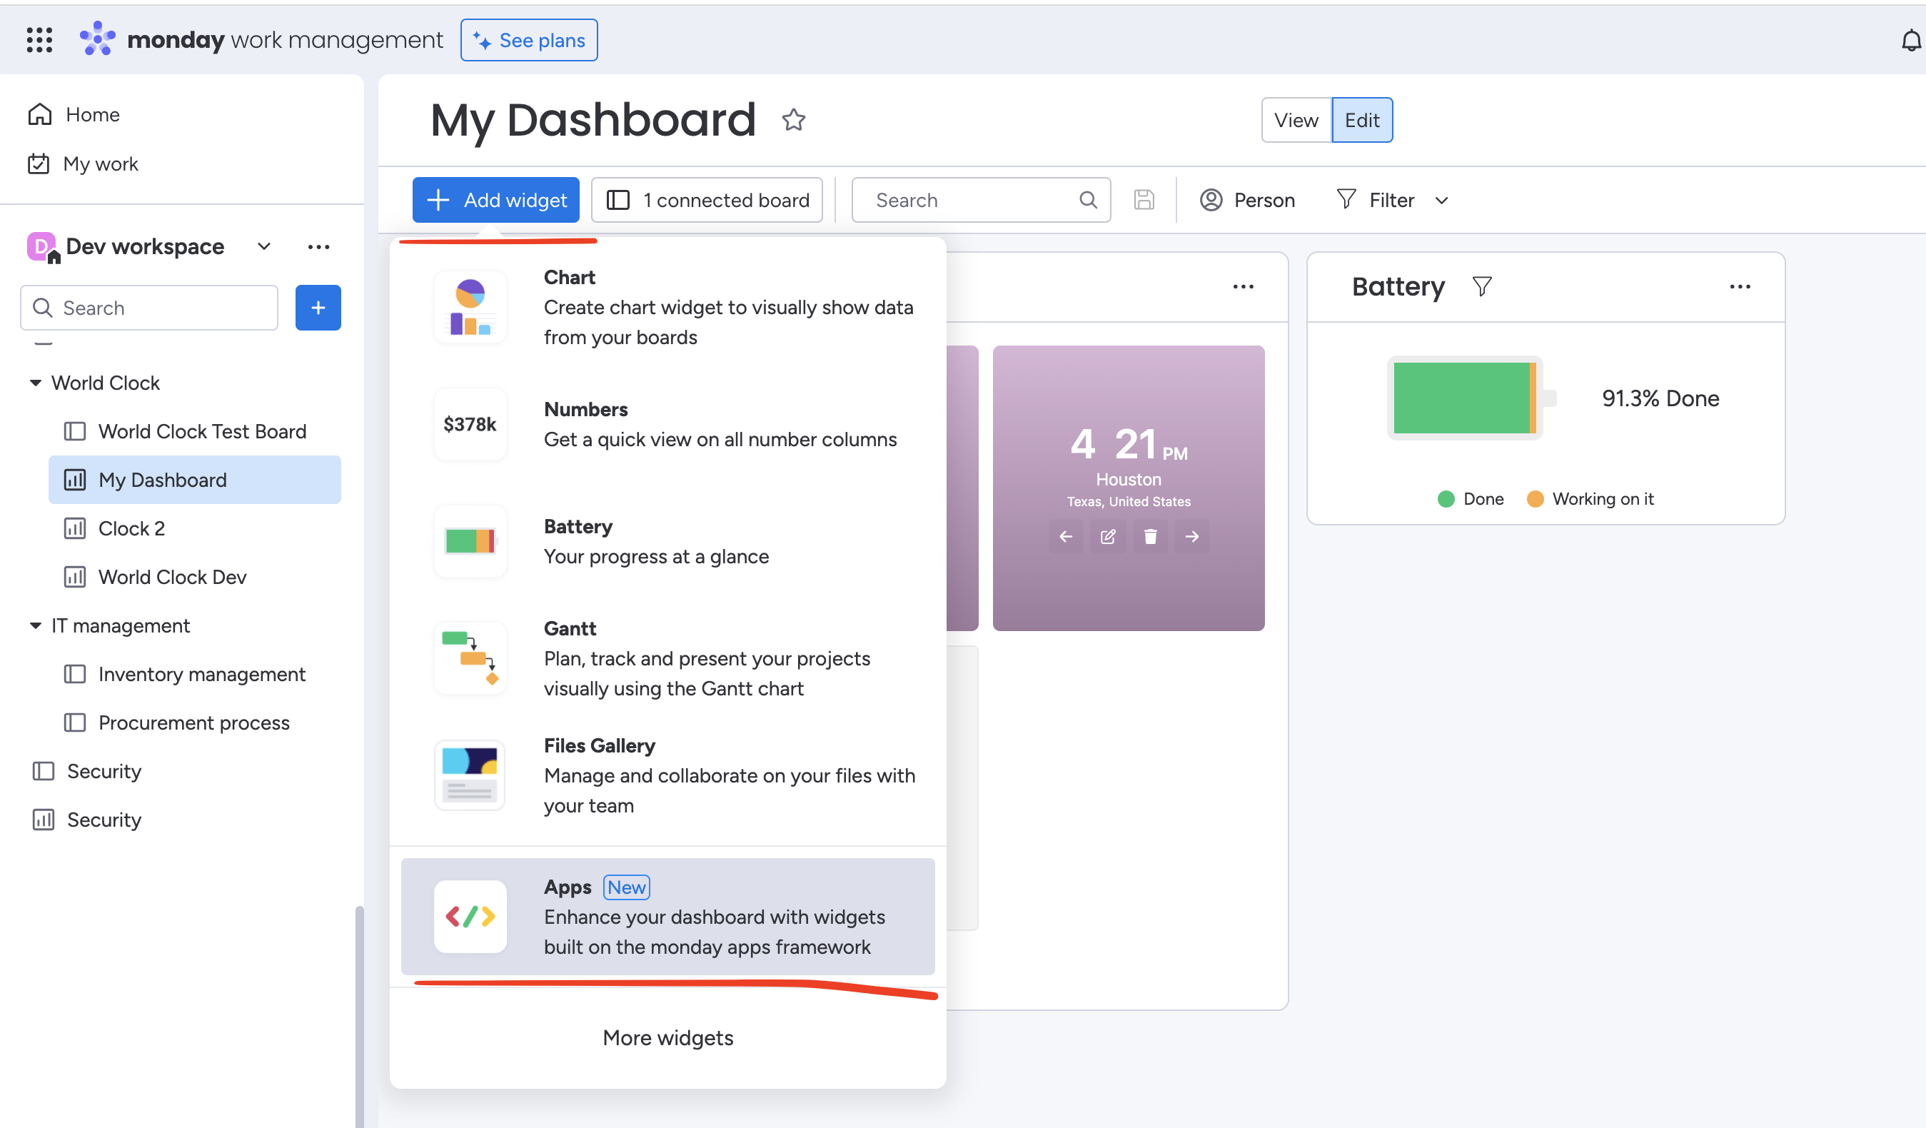Viewport: 1926px width, 1128px height.
Task: Move Houston clock left with arrow
Action: tap(1065, 536)
